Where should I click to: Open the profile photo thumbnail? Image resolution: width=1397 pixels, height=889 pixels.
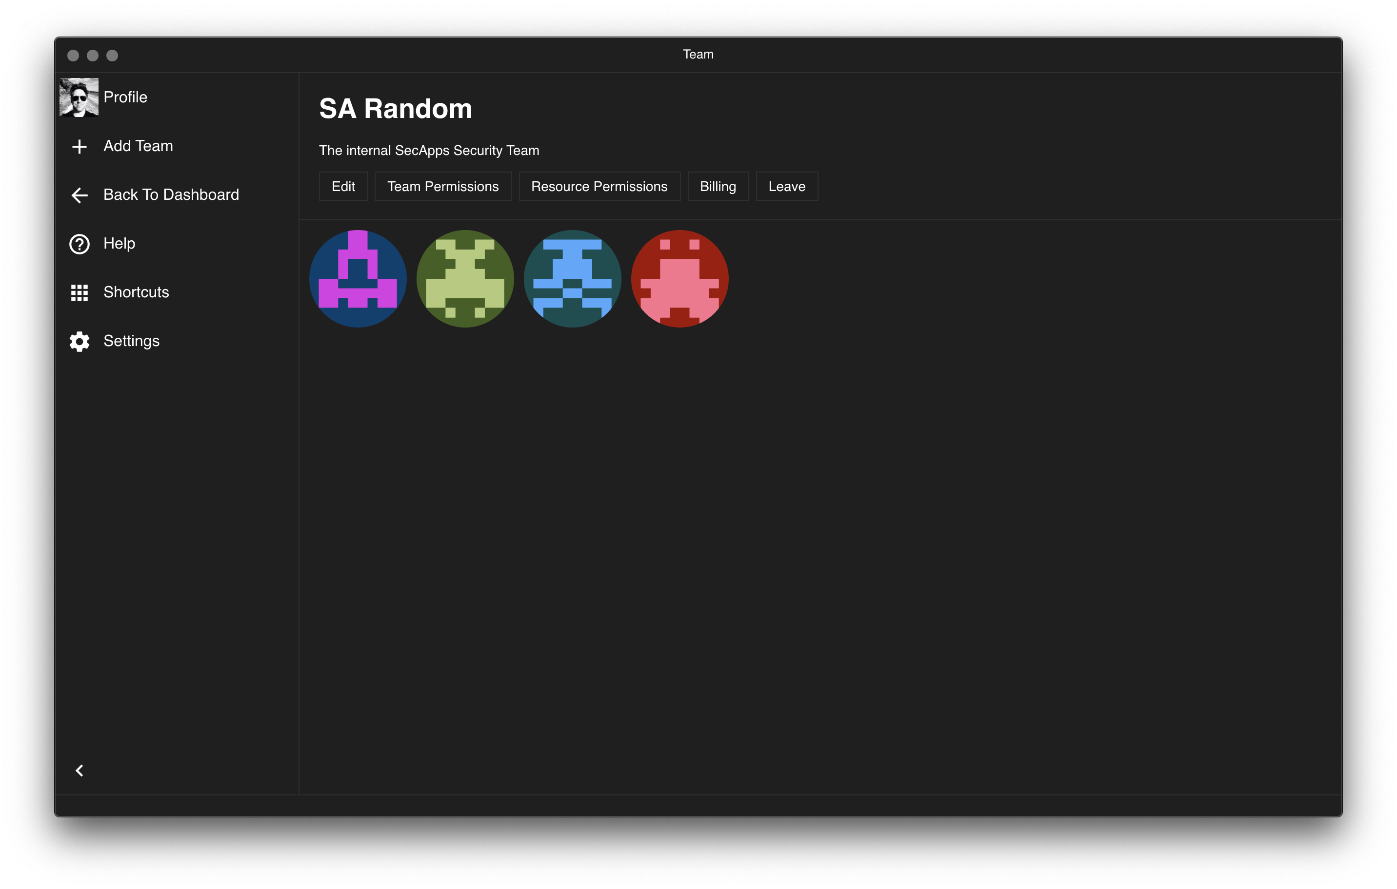pos(79,97)
